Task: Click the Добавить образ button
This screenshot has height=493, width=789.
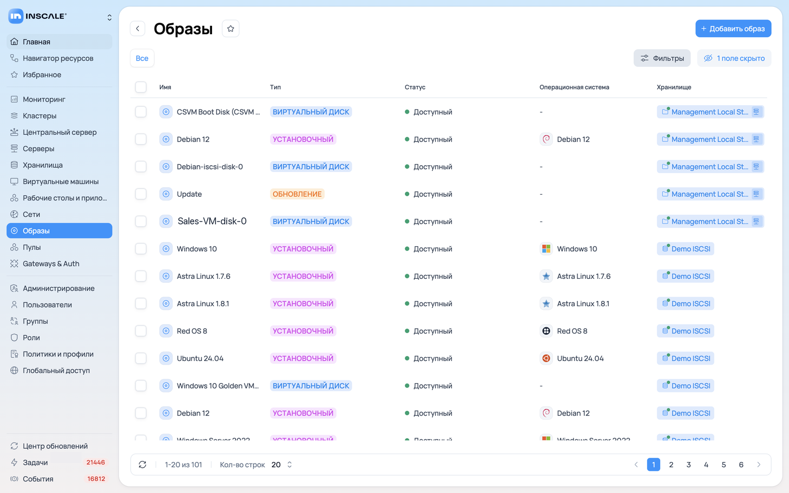Action: (x=733, y=28)
